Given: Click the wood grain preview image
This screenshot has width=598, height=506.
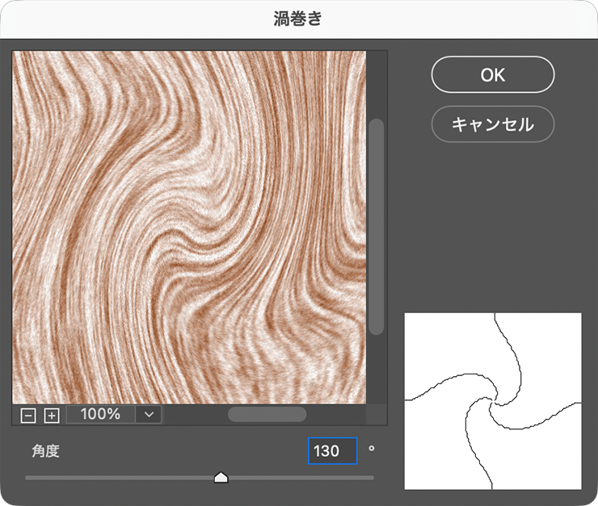Looking at the screenshot, I should click(189, 228).
